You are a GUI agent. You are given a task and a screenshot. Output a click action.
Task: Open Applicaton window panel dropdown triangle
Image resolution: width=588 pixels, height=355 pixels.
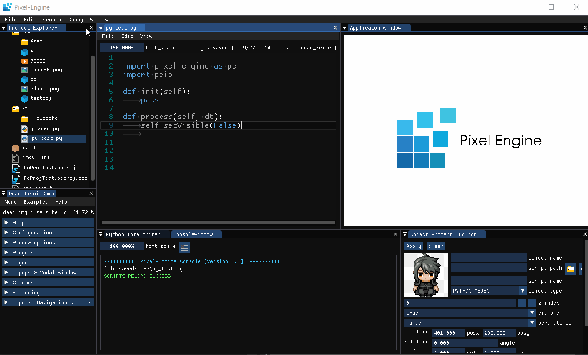pyautogui.click(x=345, y=28)
